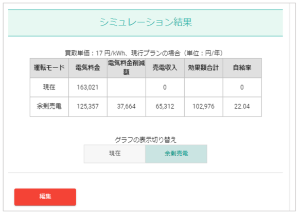Viewport: 299px width, 214px height.
Task: Click the 現在 row label in table
Action: [49, 87]
